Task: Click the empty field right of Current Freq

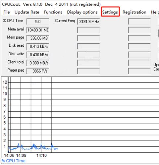Action: 139,22
